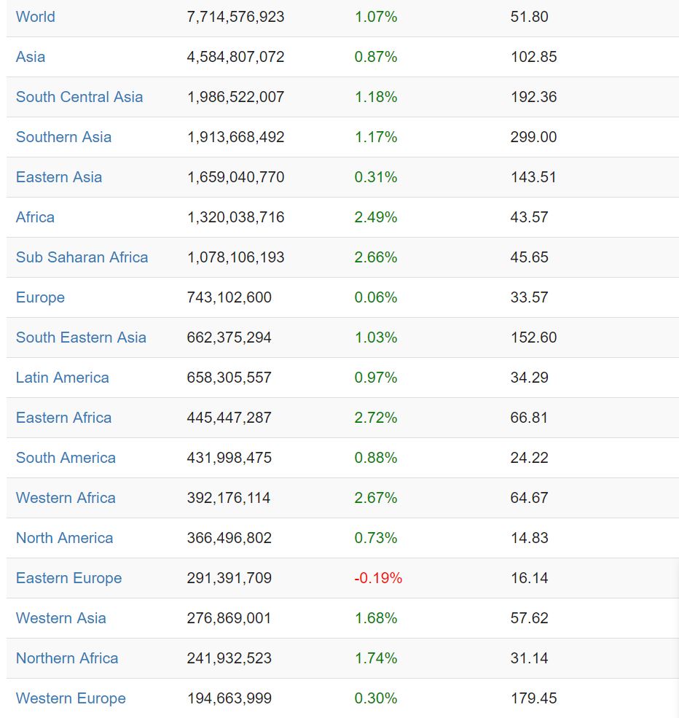Image resolution: width=679 pixels, height=718 pixels.
Task: Select South Eastern Asia link
Action: pyautogui.click(x=81, y=337)
